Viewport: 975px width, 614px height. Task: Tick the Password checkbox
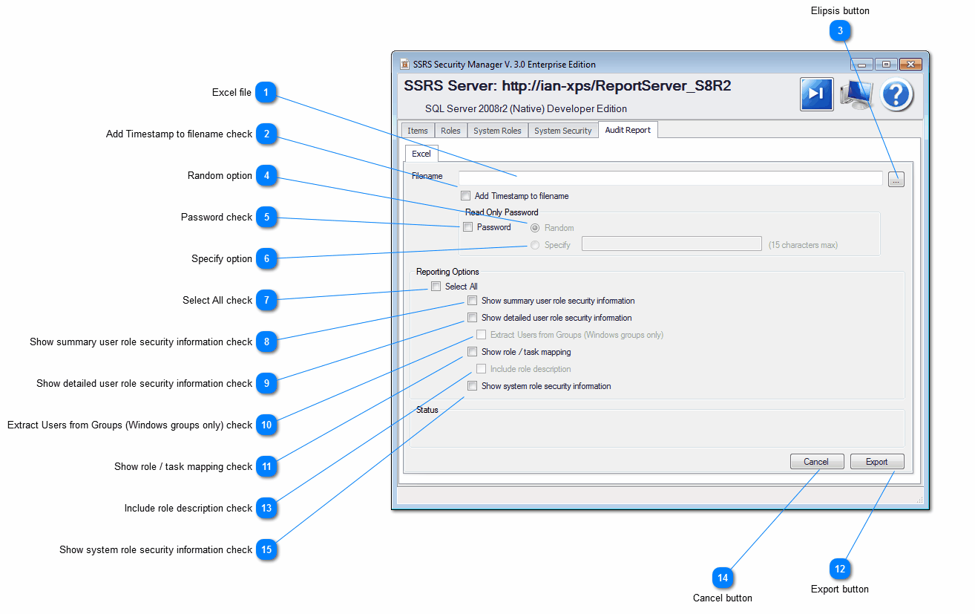pos(467,227)
